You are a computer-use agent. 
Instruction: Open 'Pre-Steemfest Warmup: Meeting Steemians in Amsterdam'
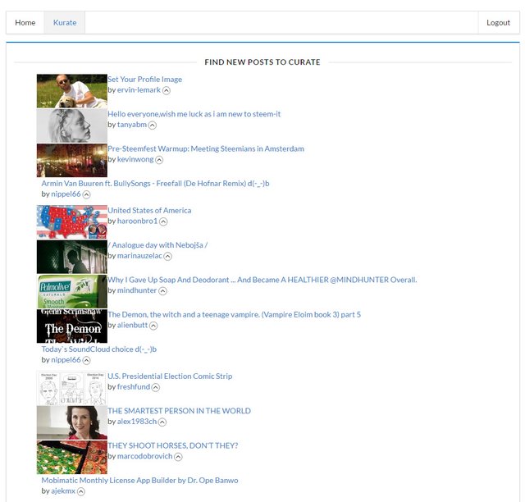(x=206, y=148)
